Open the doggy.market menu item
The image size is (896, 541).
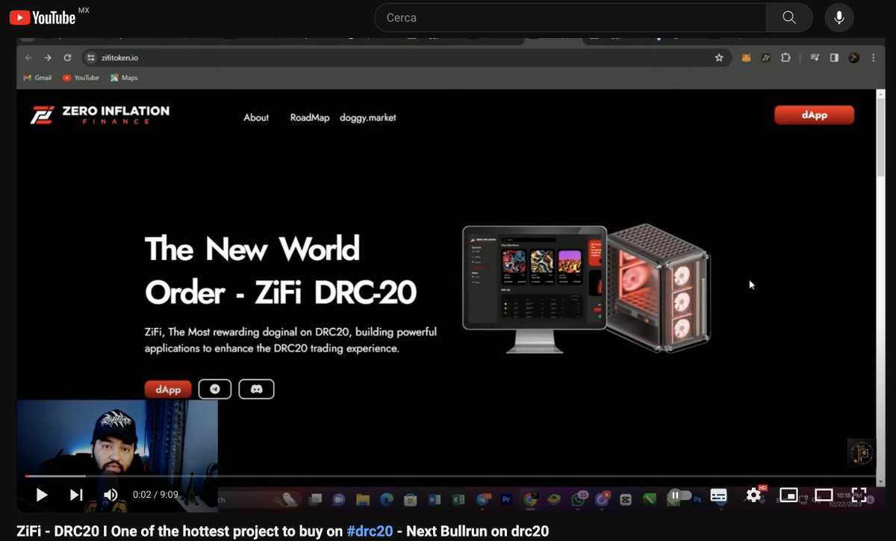pos(368,117)
